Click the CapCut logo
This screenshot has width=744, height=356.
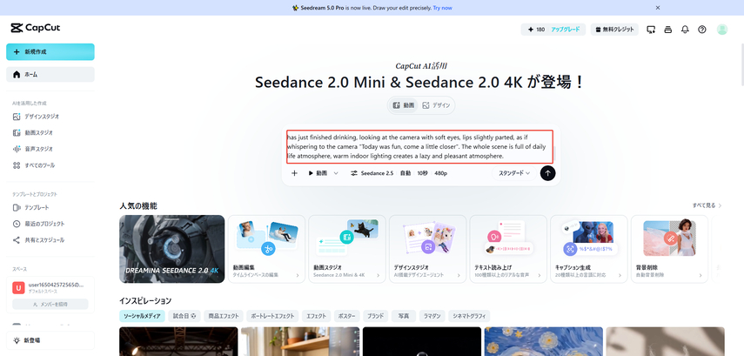[36, 28]
